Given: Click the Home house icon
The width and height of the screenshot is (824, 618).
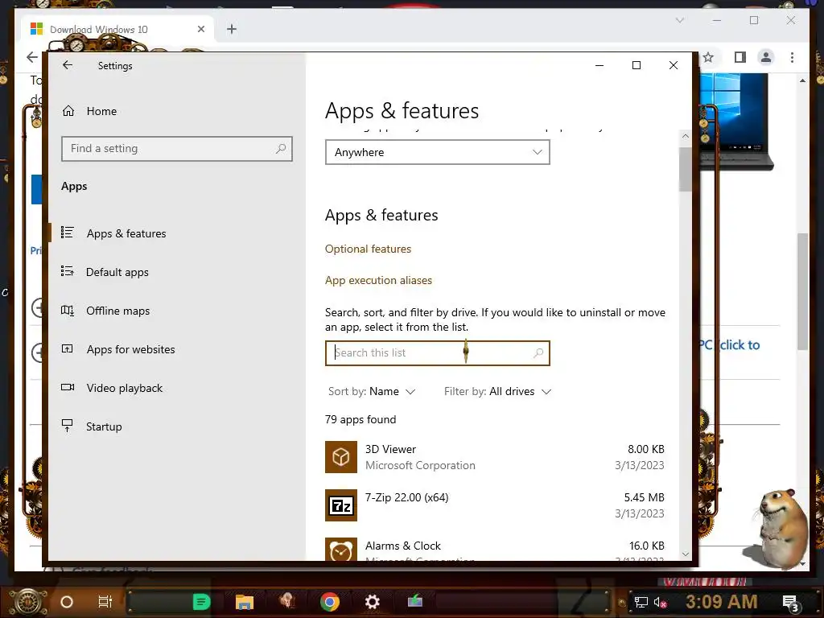Looking at the screenshot, I should tap(68, 111).
